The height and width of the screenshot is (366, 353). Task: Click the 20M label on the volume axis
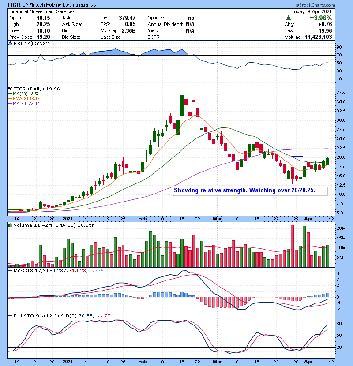click(341, 228)
